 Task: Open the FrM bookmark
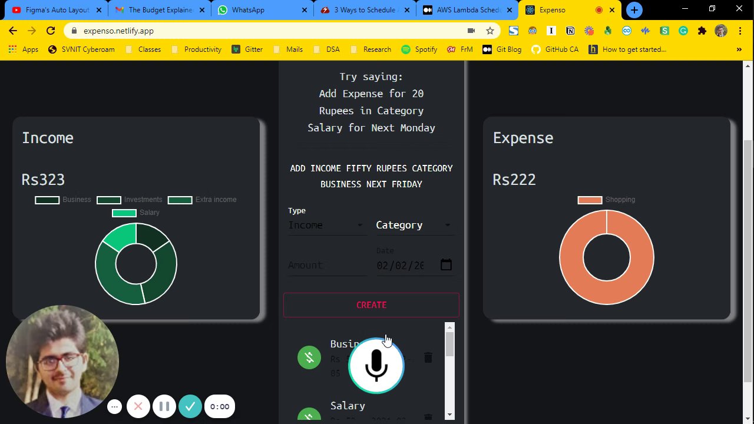[x=459, y=49]
